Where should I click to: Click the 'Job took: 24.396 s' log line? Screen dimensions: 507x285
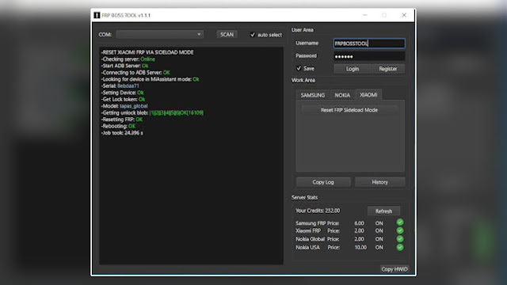coord(122,133)
